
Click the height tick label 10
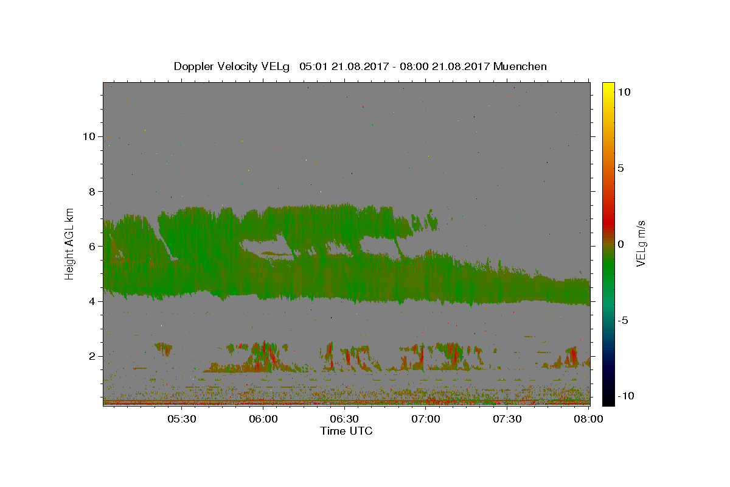[89, 136]
